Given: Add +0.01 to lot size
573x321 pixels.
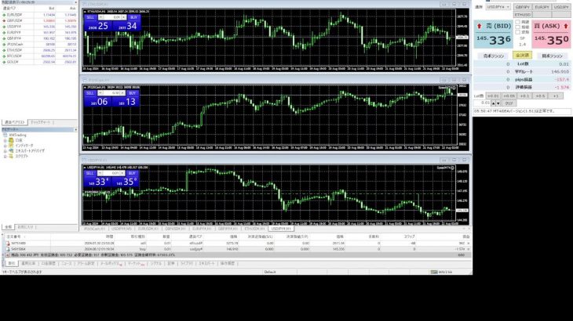Looking at the screenshot, I should point(492,96).
